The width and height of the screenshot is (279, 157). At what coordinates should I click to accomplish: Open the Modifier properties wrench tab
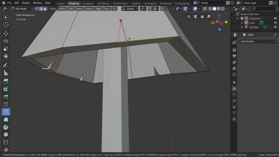(x=234, y=89)
